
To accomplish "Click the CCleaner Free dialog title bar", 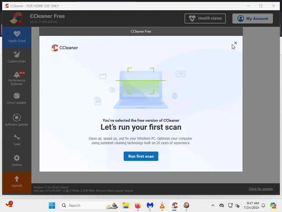I will click(141, 31).
